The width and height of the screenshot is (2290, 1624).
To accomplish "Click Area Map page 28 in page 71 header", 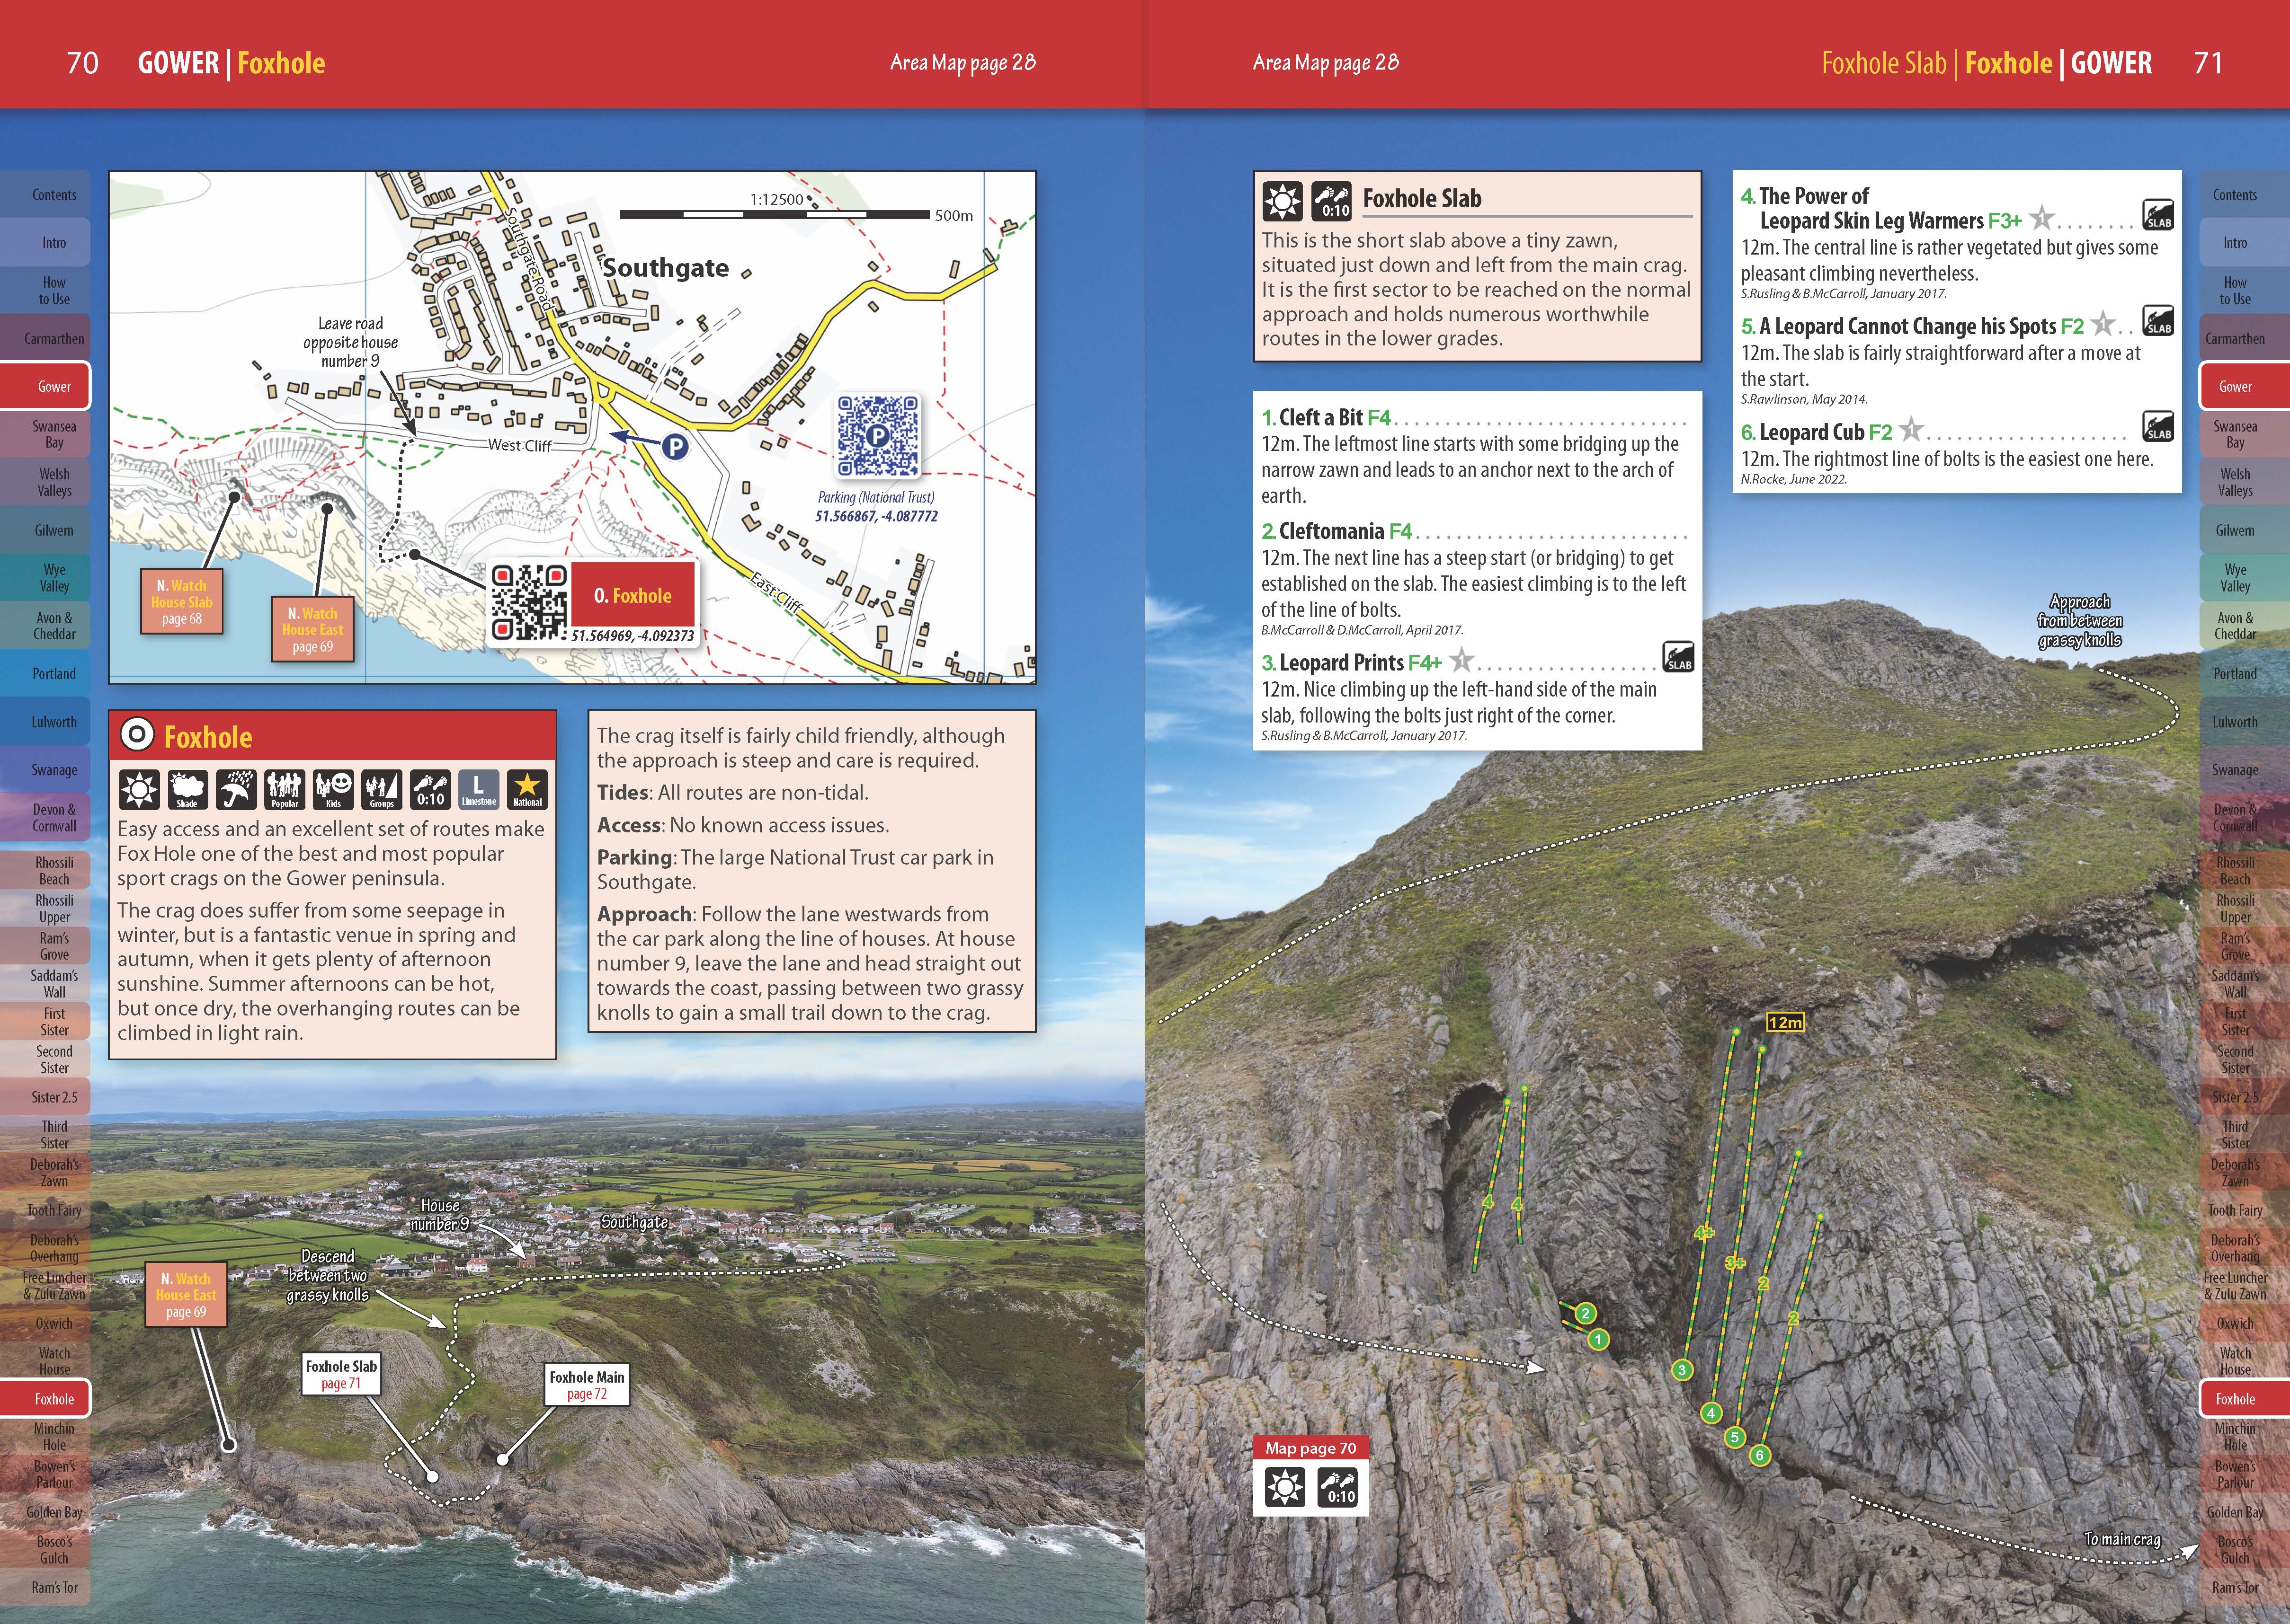I will tap(1326, 63).
